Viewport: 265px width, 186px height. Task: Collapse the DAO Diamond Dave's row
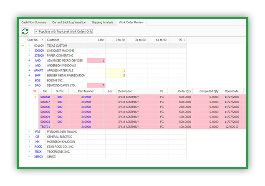pos(29,85)
